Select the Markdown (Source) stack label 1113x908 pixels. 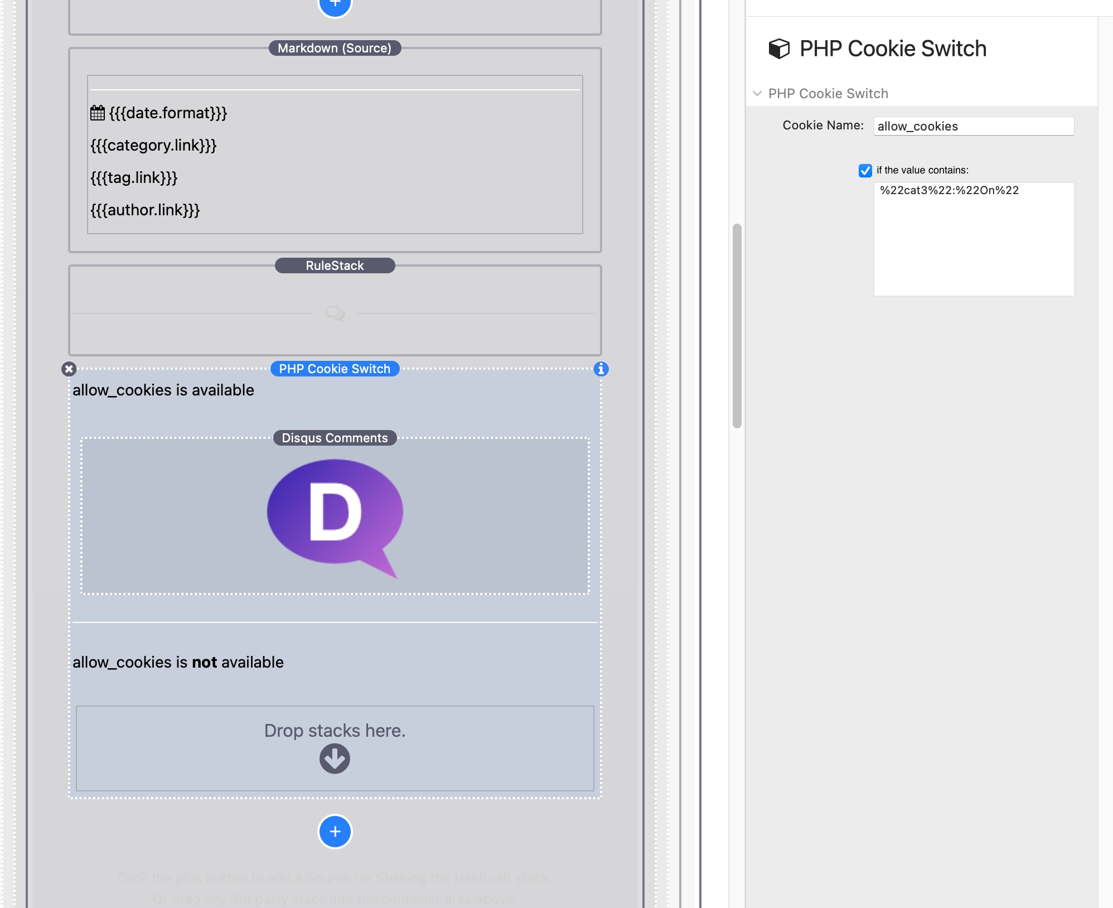335,48
